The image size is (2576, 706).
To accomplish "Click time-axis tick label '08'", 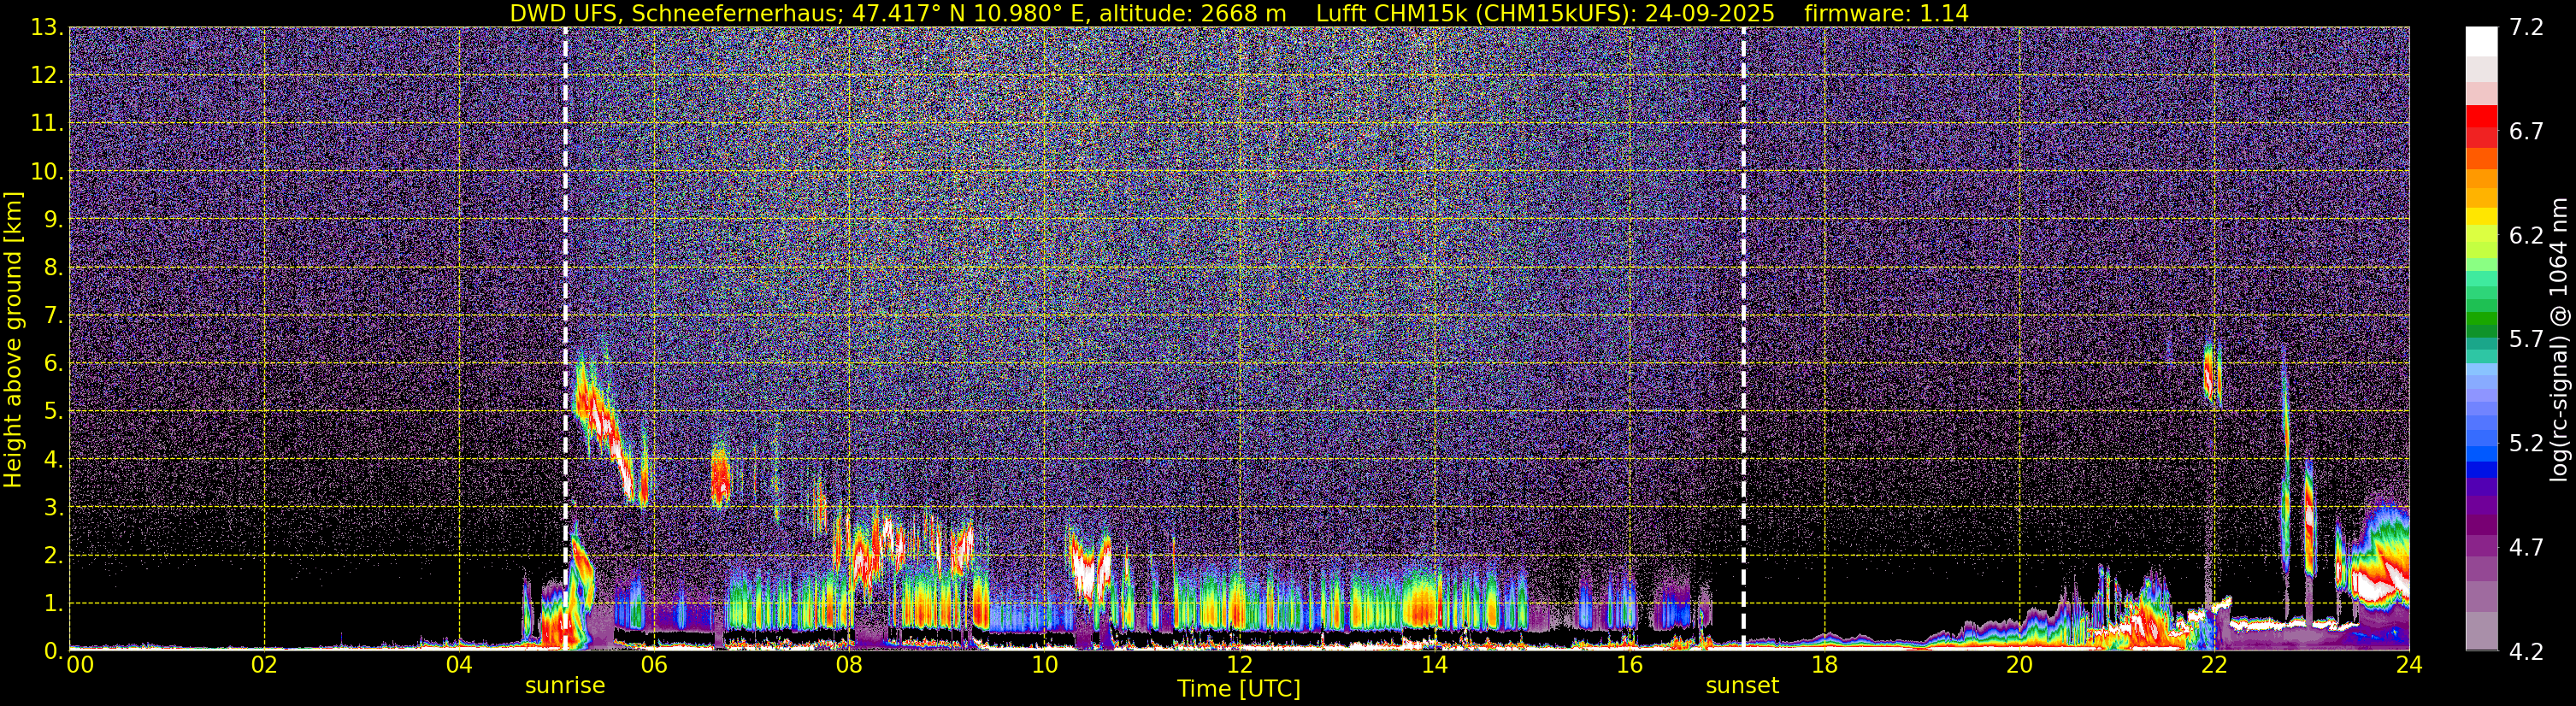I will [849, 666].
